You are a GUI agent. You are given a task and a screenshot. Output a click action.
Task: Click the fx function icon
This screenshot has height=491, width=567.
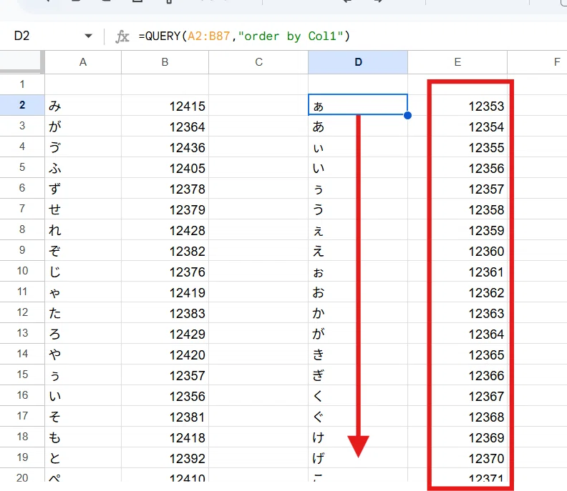click(122, 36)
